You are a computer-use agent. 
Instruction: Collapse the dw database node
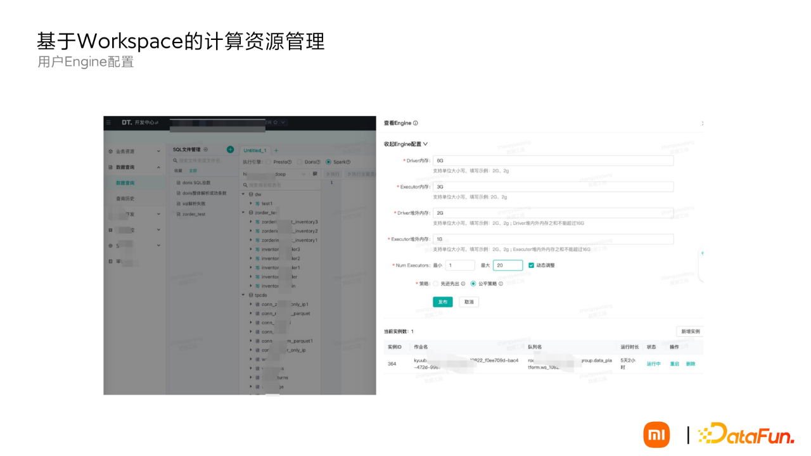244,194
